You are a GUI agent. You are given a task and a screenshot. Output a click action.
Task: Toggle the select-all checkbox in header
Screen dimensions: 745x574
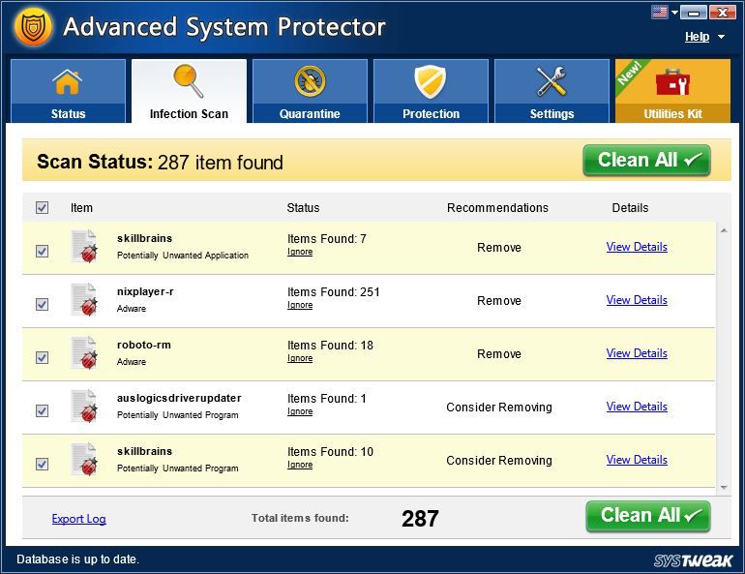(x=42, y=207)
